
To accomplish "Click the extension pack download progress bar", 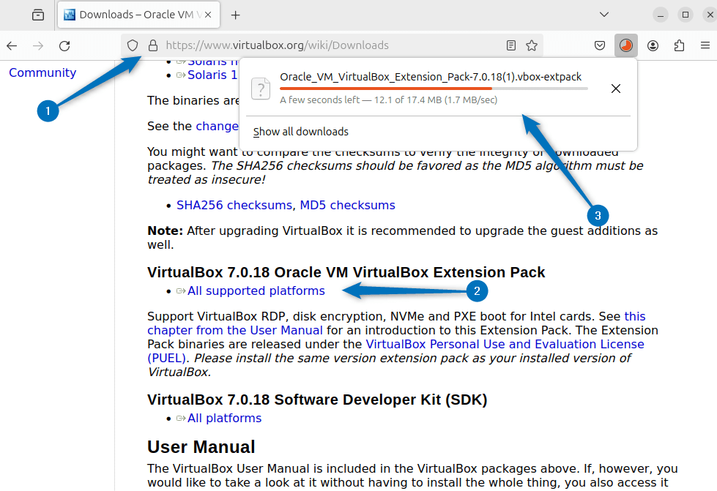I will 433,89.
